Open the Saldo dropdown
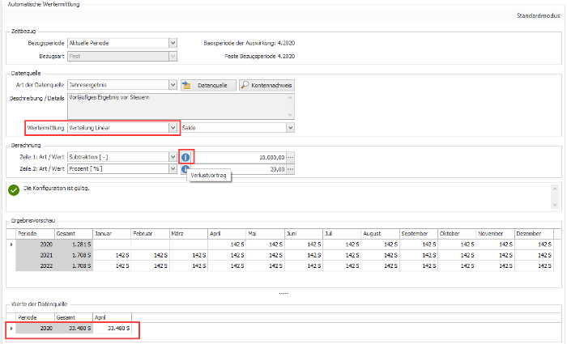 pyautogui.click(x=290, y=128)
